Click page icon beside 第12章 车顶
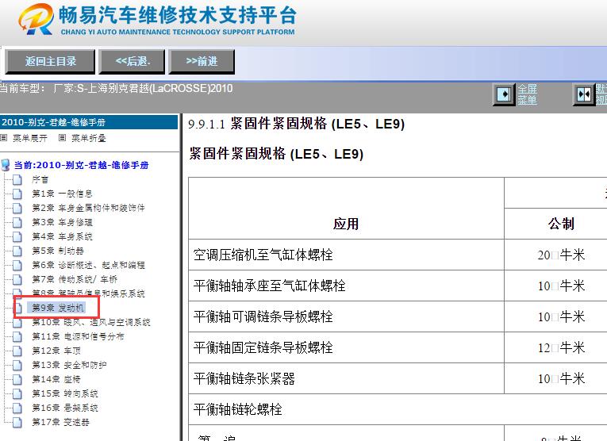 17,351
